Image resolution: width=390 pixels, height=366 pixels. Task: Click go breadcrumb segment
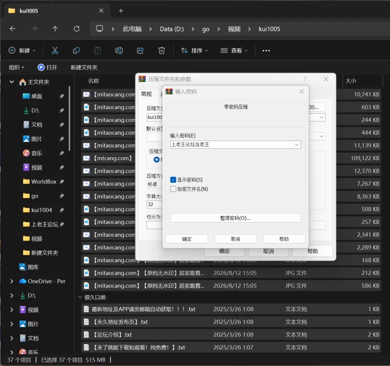(205, 29)
